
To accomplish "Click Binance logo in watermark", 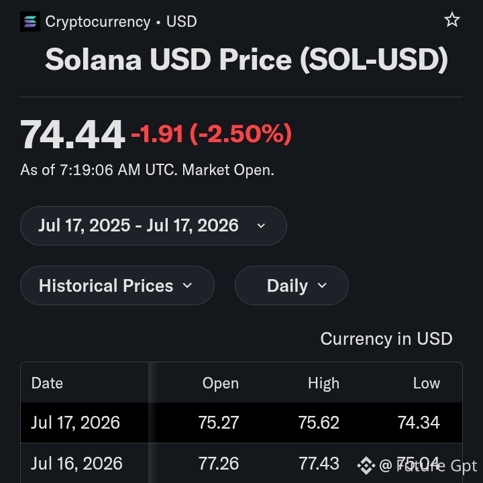I will (366, 466).
